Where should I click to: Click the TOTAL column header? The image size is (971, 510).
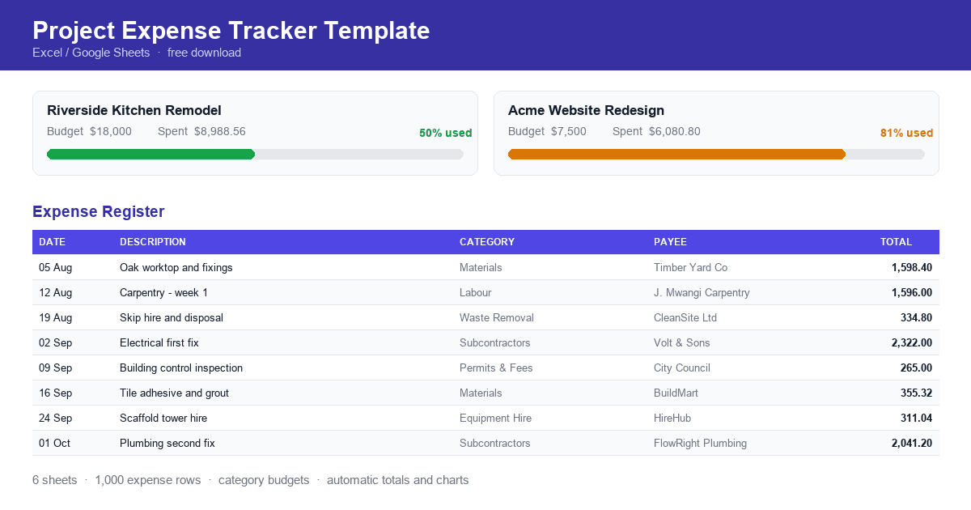[896, 242]
